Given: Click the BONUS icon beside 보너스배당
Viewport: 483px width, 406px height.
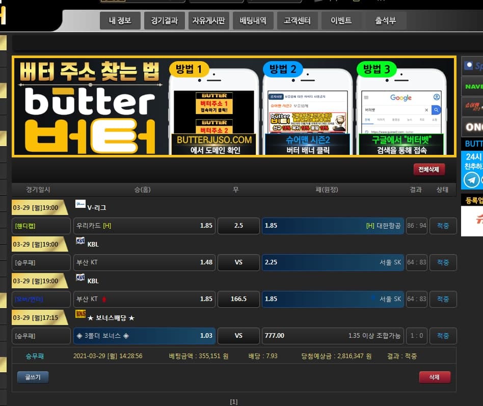Looking at the screenshot, I should (80, 314).
